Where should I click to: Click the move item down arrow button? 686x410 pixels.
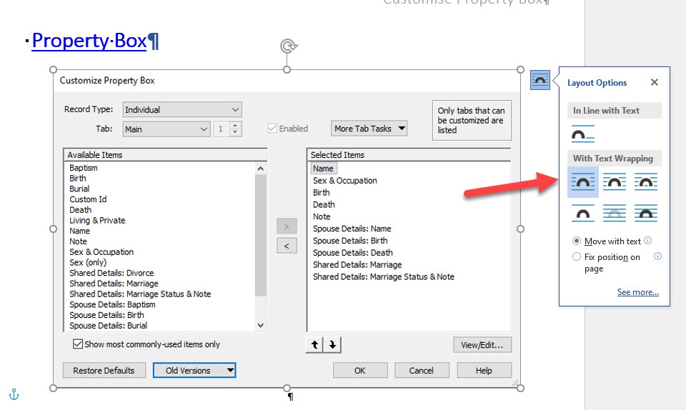332,345
